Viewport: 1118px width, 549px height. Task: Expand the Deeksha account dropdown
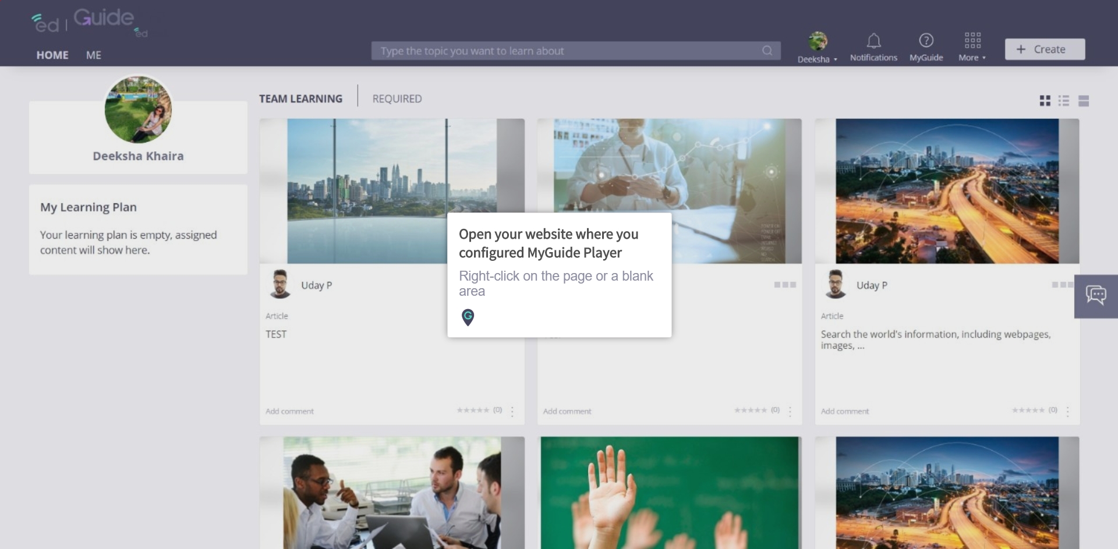[818, 59]
